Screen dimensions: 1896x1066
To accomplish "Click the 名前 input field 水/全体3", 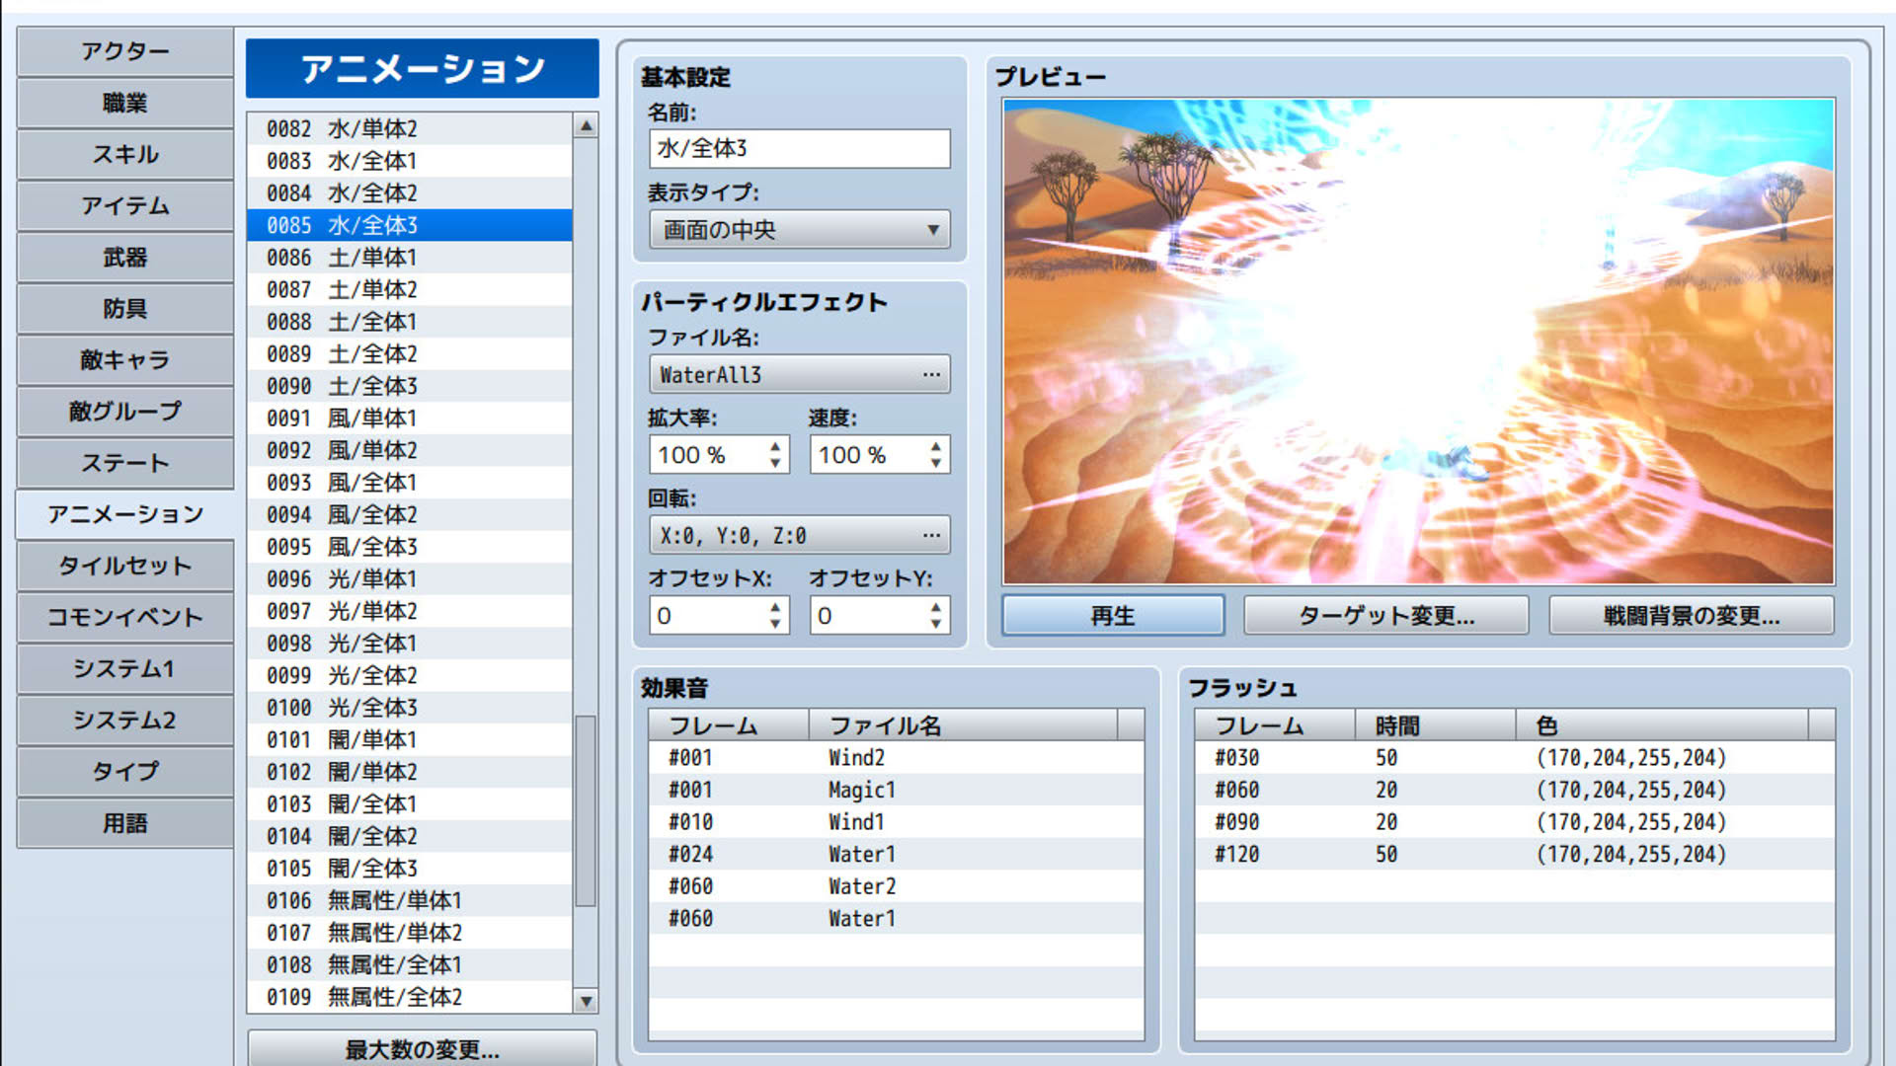I will (x=800, y=148).
